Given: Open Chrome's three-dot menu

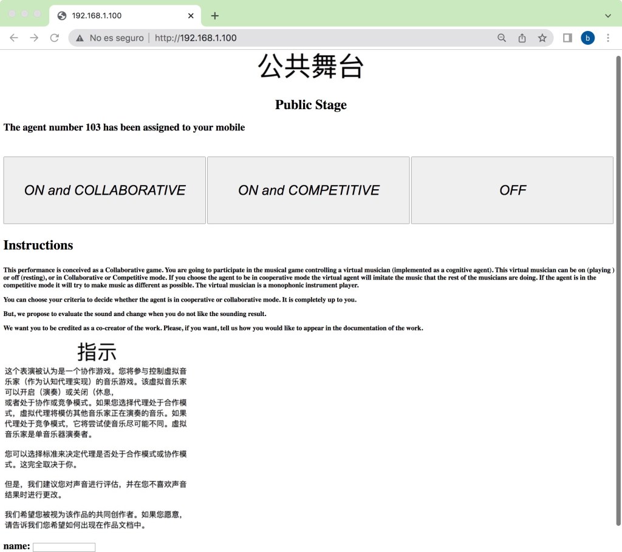Looking at the screenshot, I should (x=608, y=38).
